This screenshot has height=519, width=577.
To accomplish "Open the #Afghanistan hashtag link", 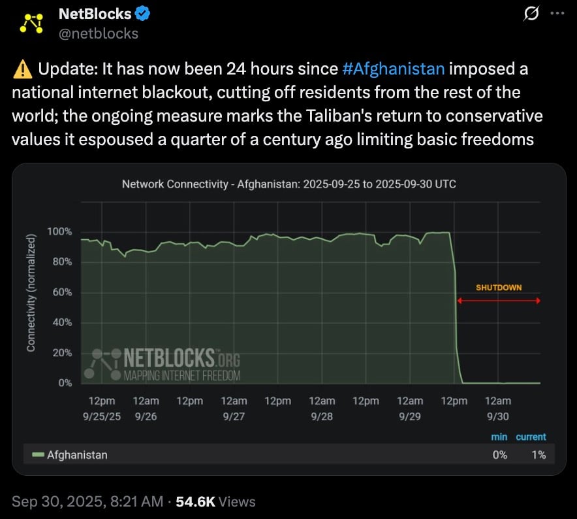I will click(x=394, y=69).
